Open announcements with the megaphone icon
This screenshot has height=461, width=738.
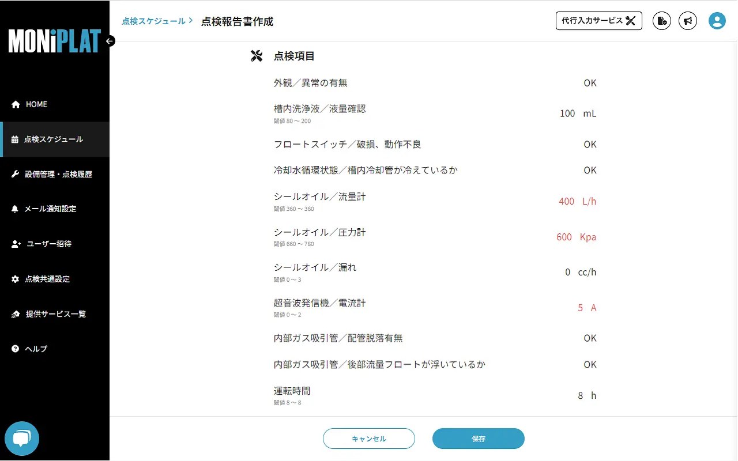click(x=687, y=21)
